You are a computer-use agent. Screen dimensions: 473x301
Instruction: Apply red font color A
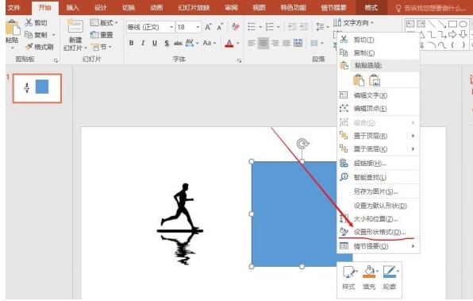click(x=229, y=44)
